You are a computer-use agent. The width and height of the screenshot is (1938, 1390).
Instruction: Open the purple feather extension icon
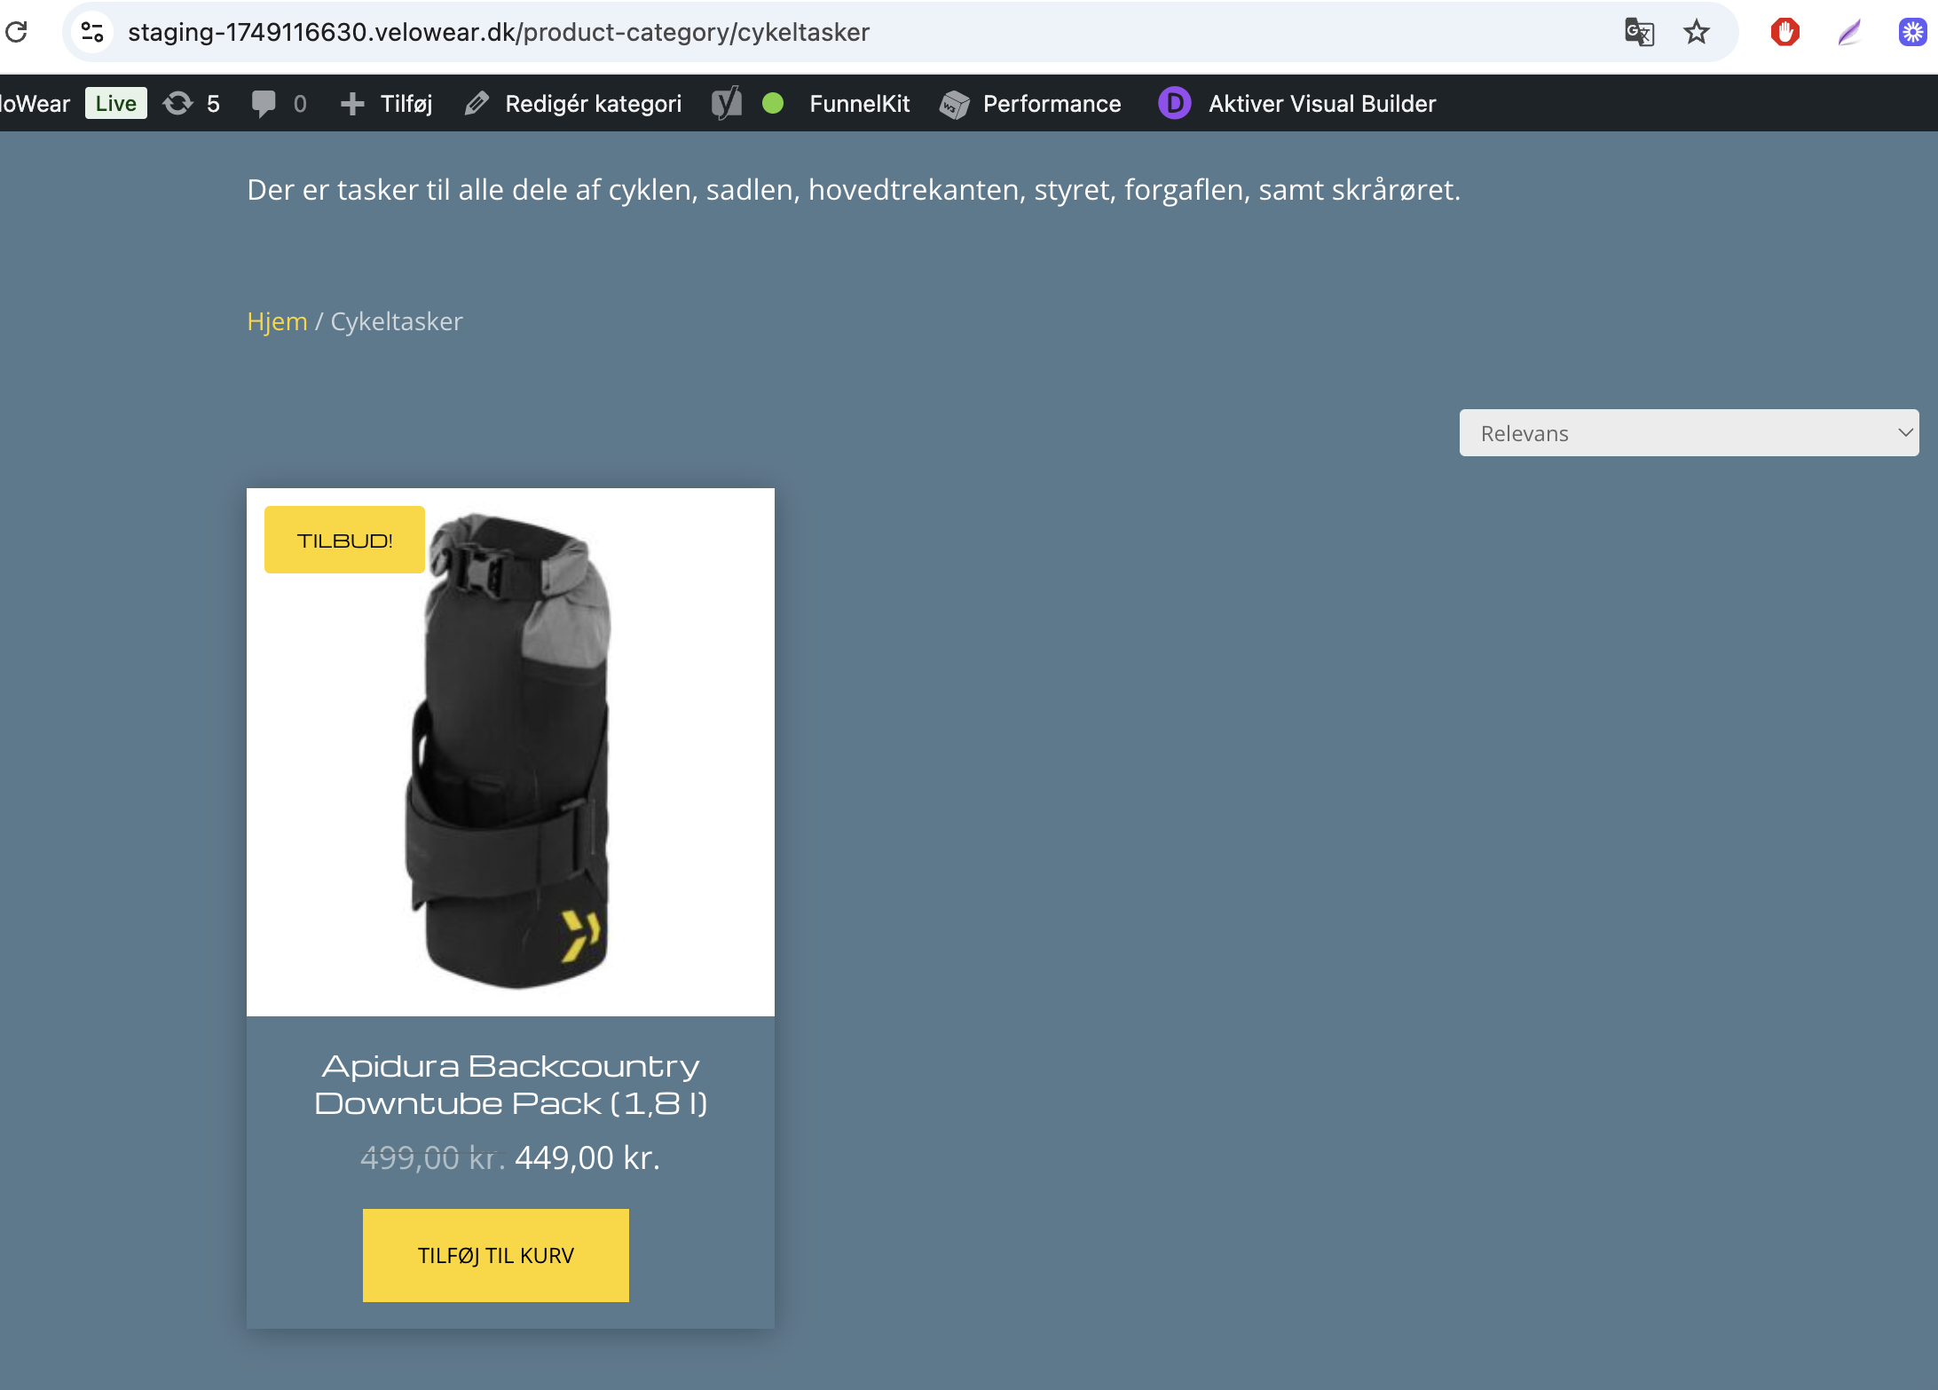tap(1849, 33)
